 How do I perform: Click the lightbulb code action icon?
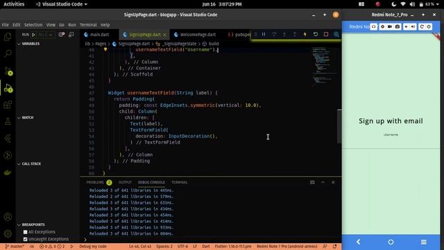(x=105, y=49)
